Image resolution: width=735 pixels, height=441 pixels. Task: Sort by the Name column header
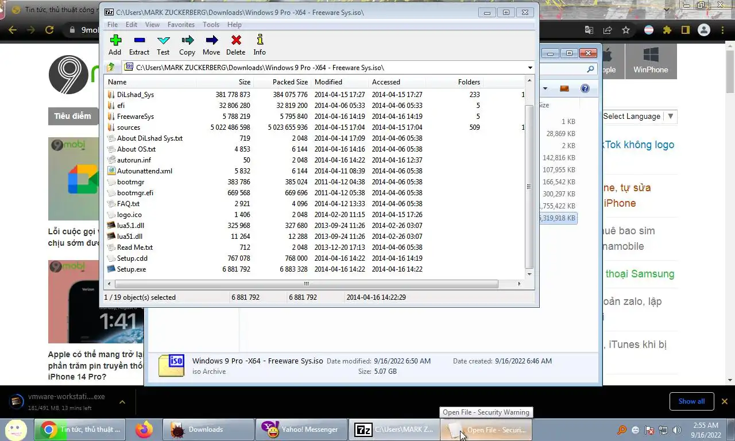point(150,82)
